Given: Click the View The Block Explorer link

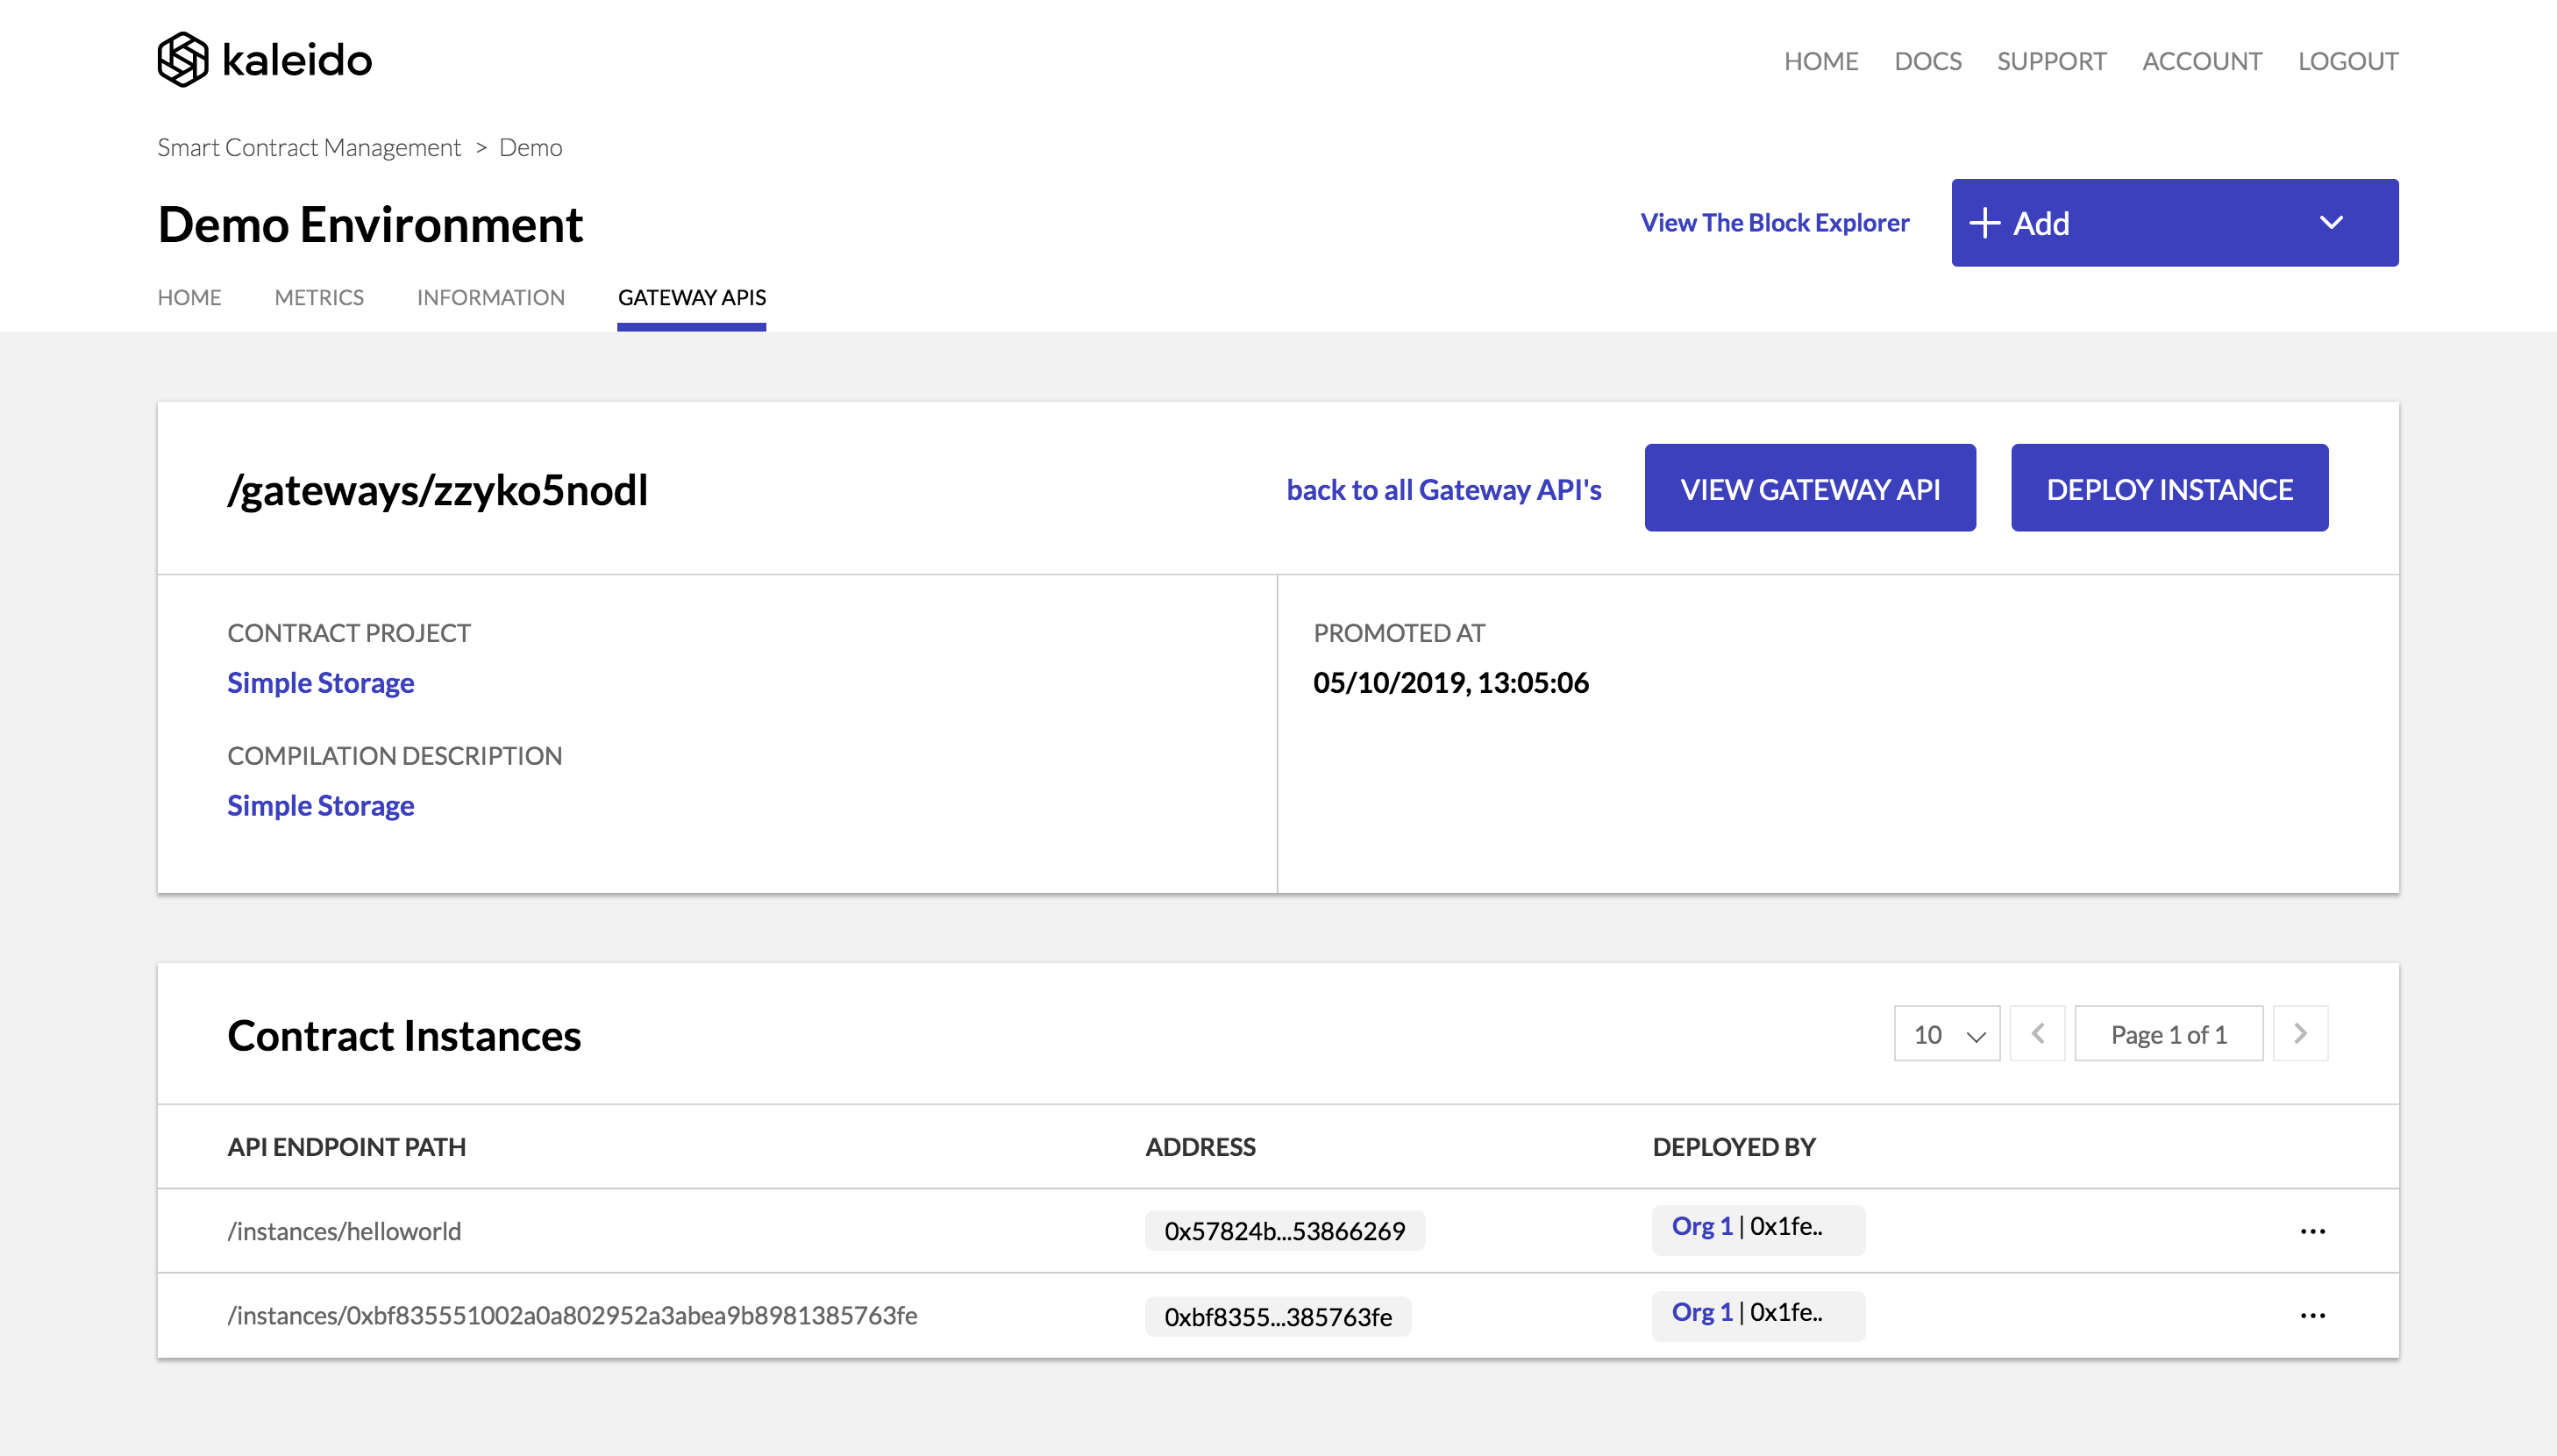Looking at the screenshot, I should pyautogui.click(x=1776, y=221).
